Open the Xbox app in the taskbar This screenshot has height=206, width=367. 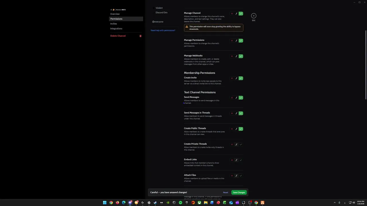coord(199,203)
